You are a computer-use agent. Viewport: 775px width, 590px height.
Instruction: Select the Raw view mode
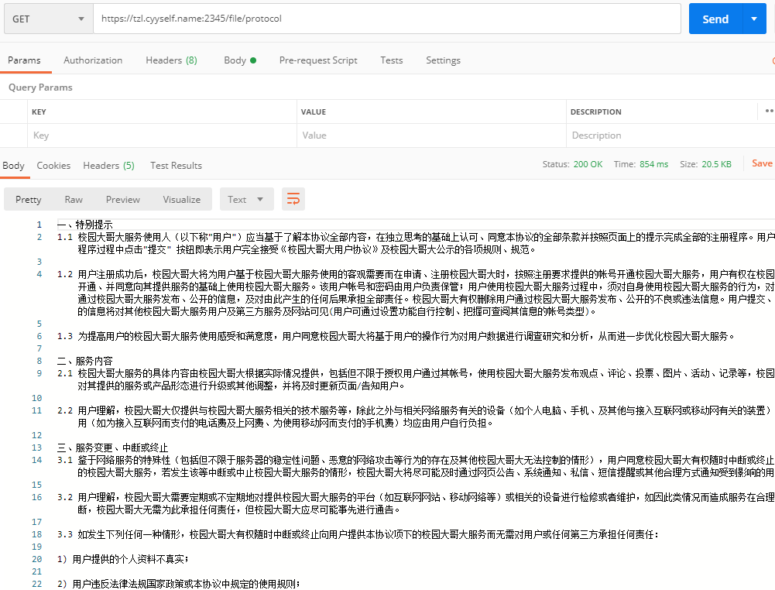[x=74, y=199]
